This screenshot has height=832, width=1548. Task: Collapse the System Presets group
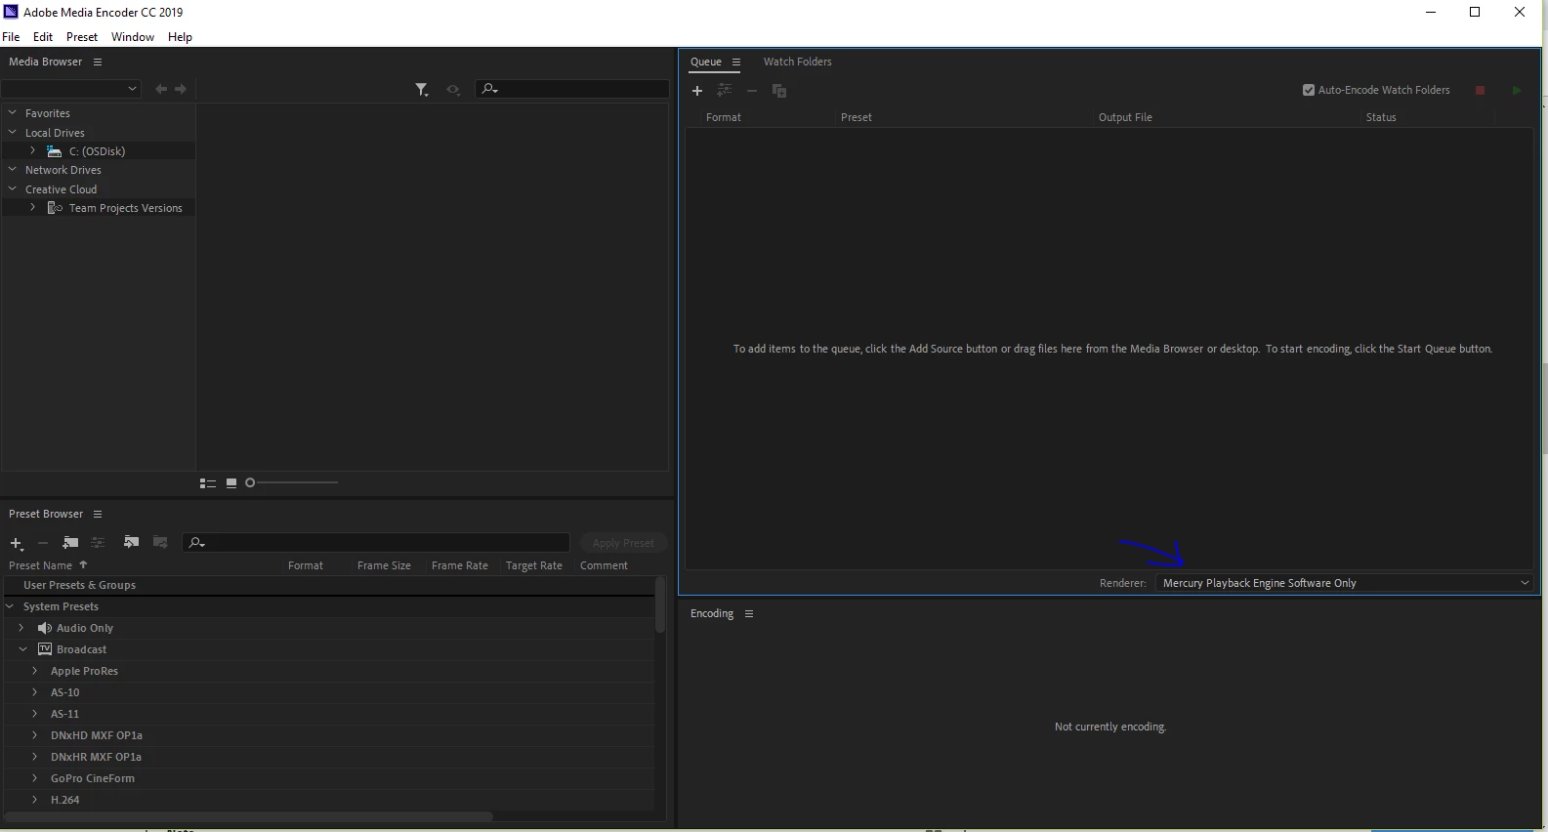click(x=11, y=606)
